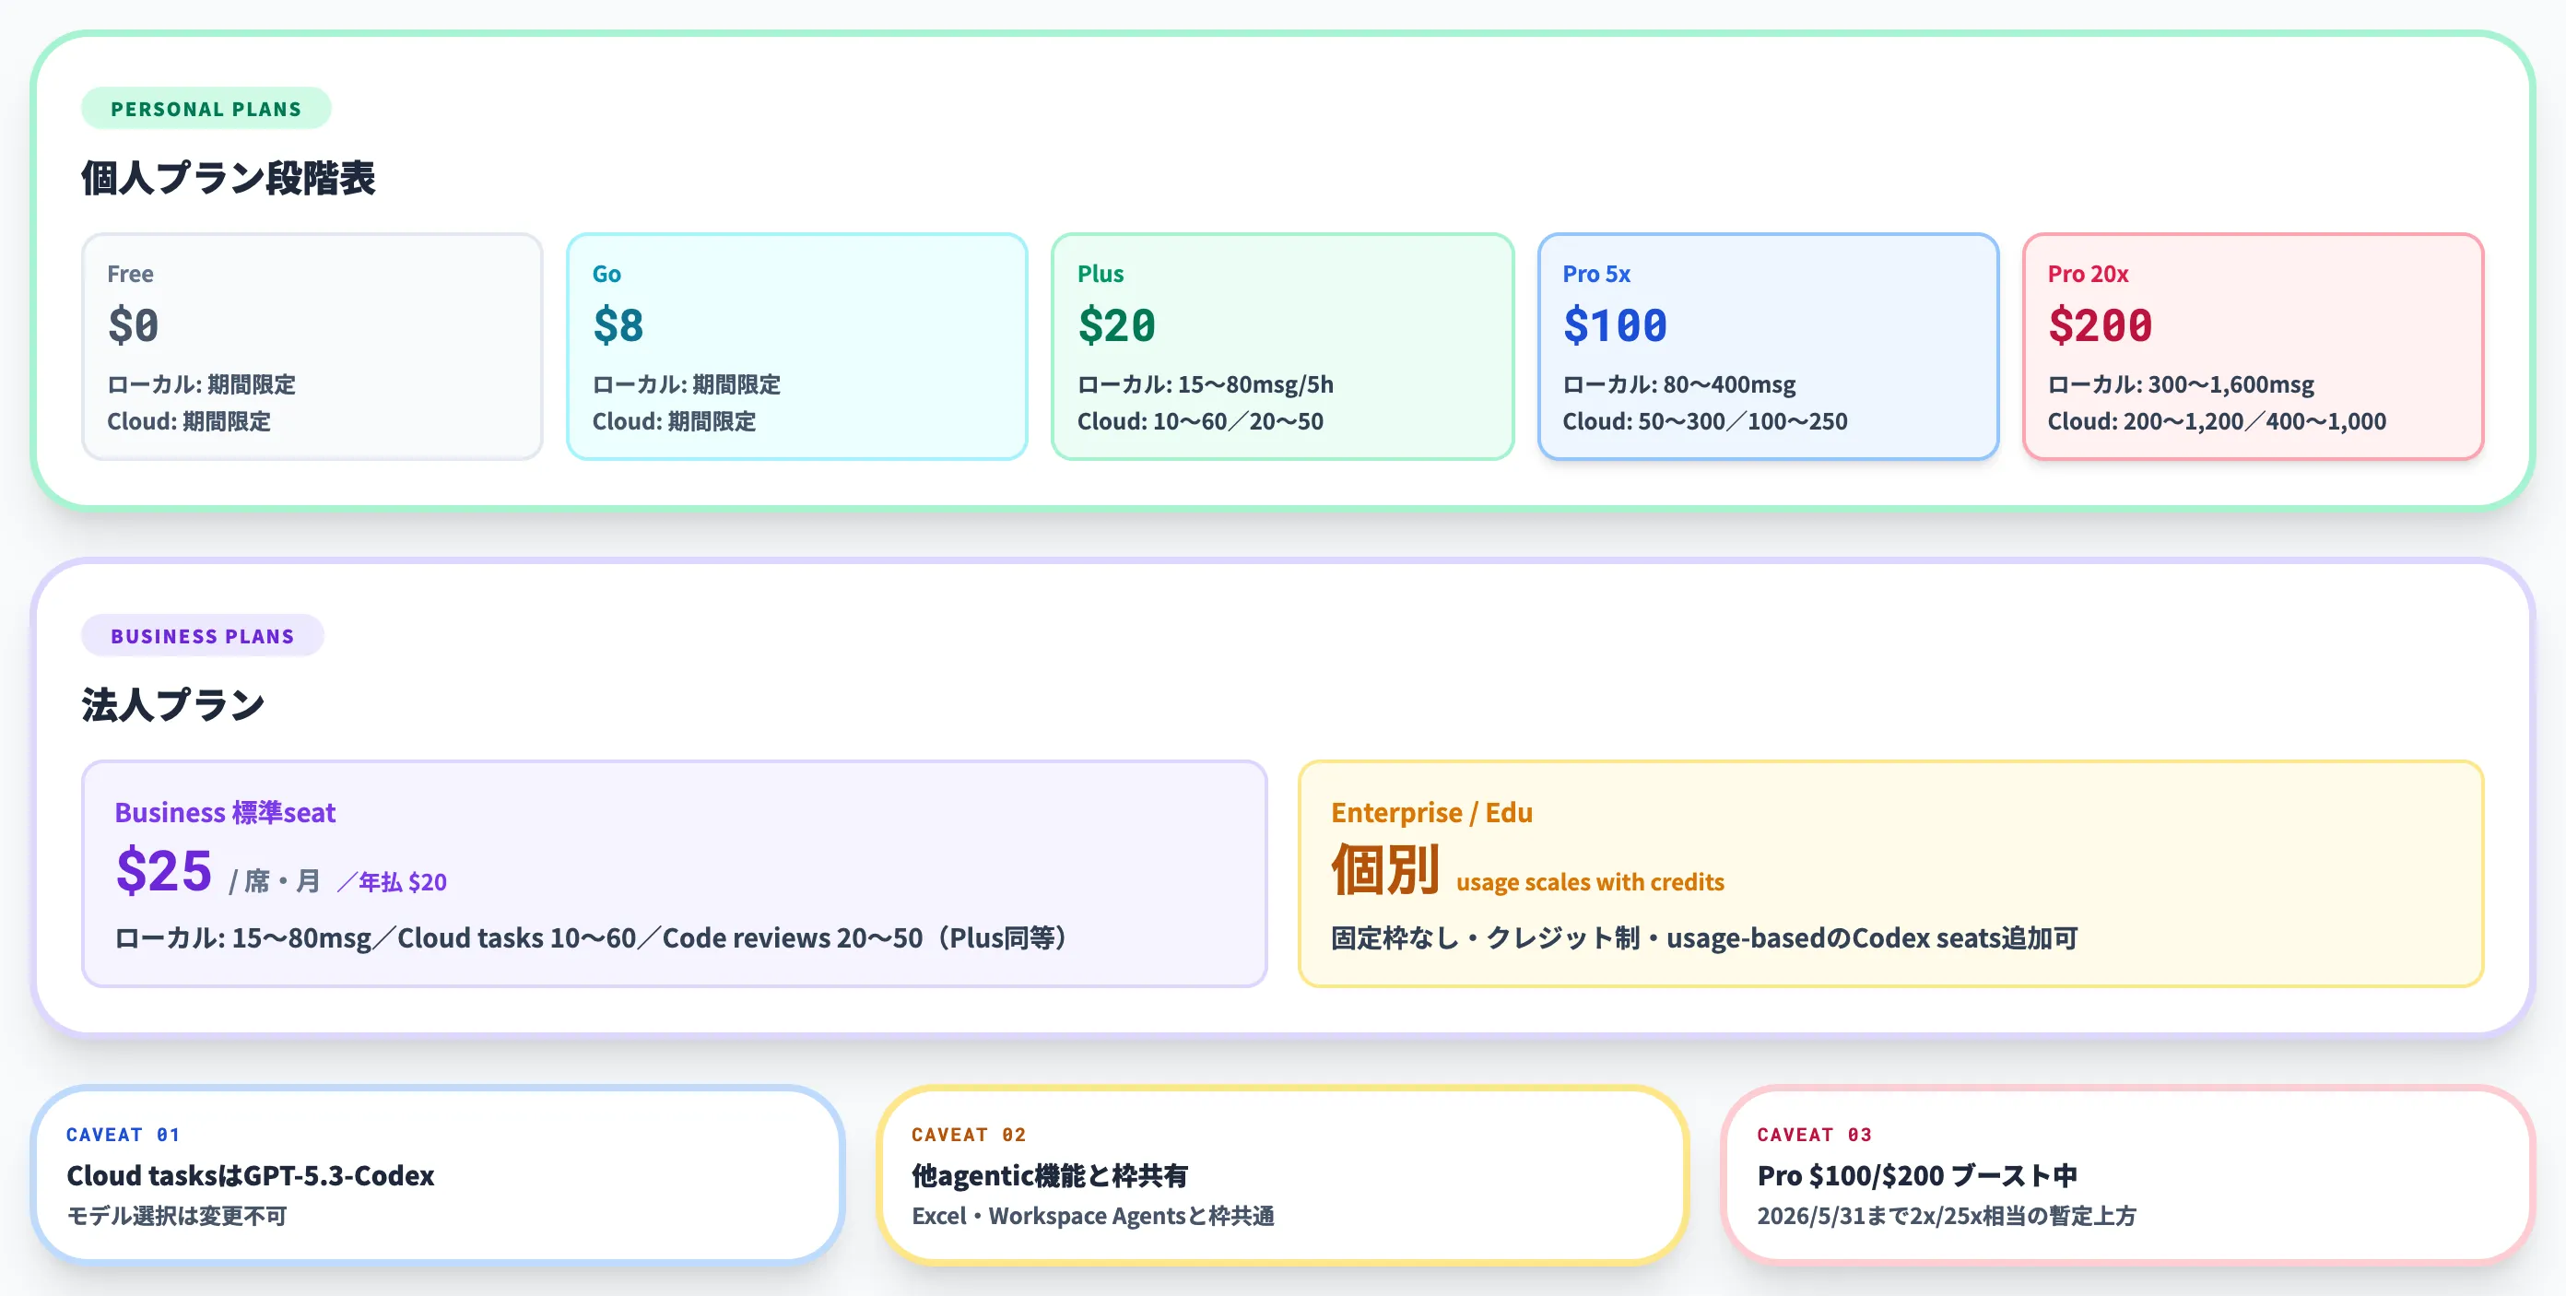Click the CAVEAT 02 label
Viewport: 2566px width, 1296px height.
(x=968, y=1135)
